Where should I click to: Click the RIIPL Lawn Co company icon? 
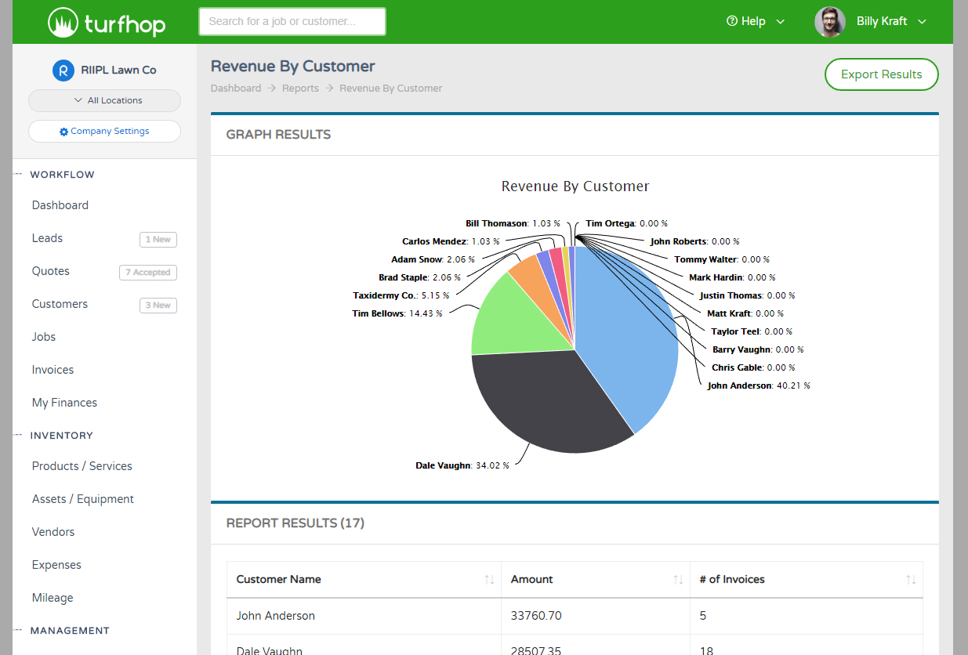63,70
